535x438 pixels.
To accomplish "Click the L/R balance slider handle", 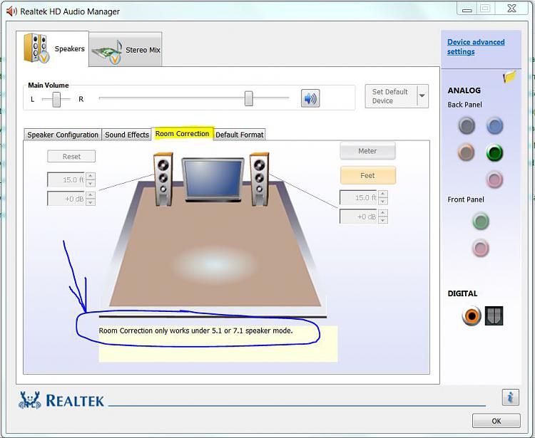I will pos(56,99).
